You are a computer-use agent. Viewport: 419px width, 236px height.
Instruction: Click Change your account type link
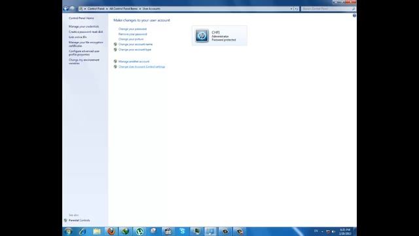pyautogui.click(x=135, y=50)
